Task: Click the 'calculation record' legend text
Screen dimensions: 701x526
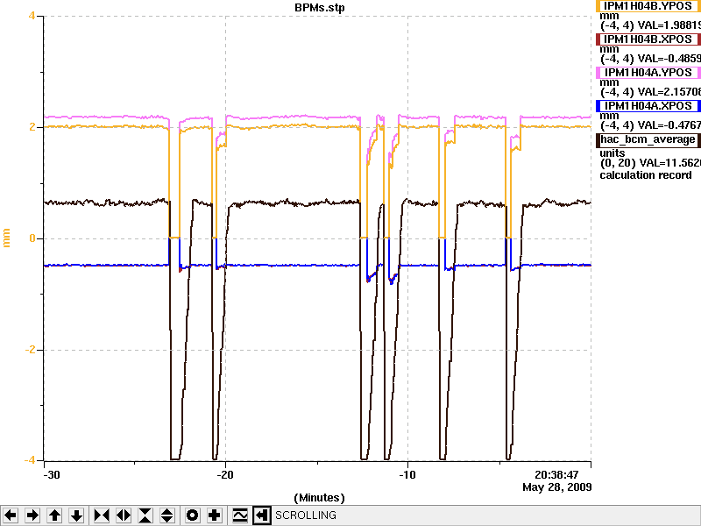Action: click(646, 174)
